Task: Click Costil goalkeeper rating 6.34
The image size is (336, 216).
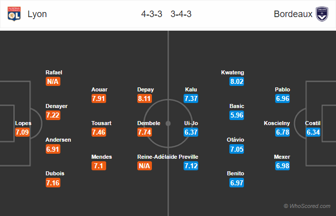Action: tap(313, 132)
